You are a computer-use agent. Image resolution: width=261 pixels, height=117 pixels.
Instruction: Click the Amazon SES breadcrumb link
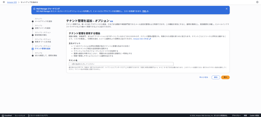pyautogui.click(x=12, y=2)
